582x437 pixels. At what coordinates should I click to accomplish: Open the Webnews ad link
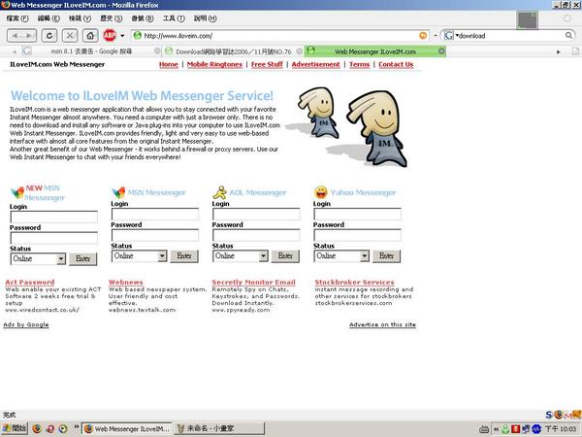[x=125, y=283]
